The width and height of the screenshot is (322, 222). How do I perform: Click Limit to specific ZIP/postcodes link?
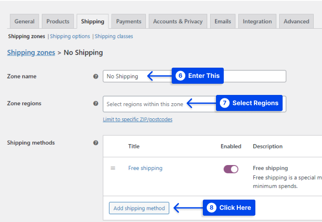tap(138, 119)
